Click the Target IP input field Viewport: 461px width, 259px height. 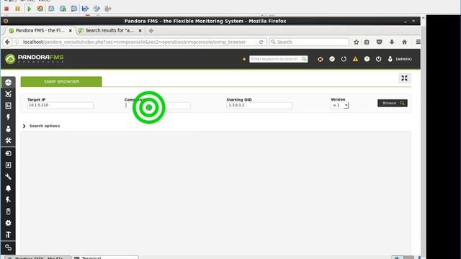coord(61,105)
